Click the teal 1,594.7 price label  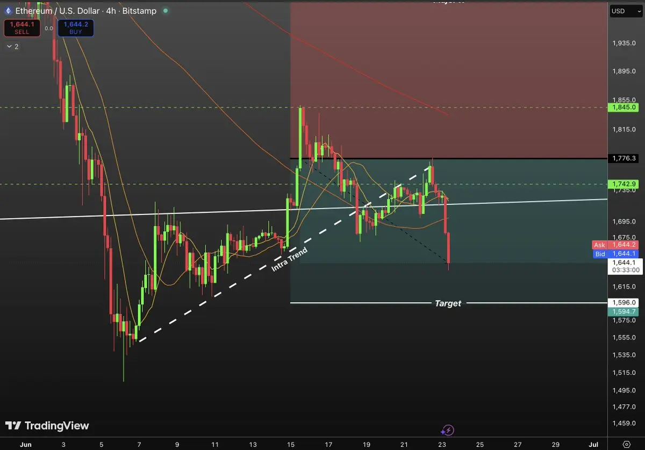[x=622, y=311]
